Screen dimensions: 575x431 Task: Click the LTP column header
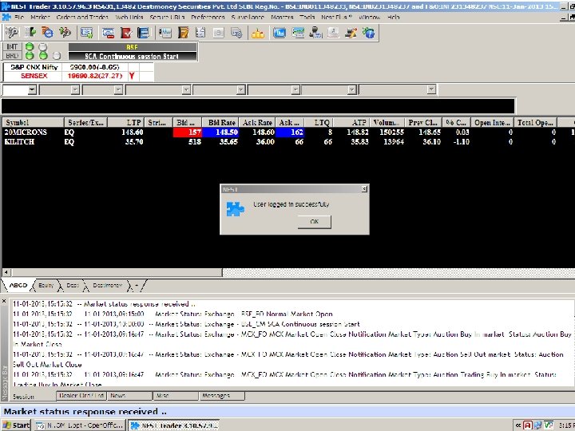click(x=125, y=122)
